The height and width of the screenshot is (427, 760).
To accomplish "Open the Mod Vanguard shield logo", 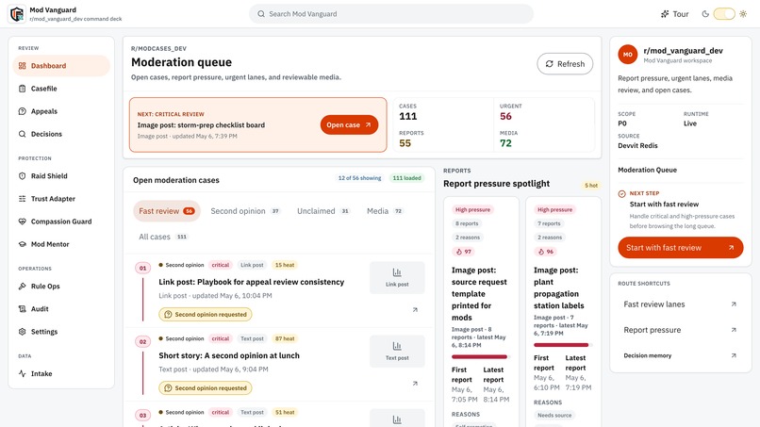I will 17,14.
